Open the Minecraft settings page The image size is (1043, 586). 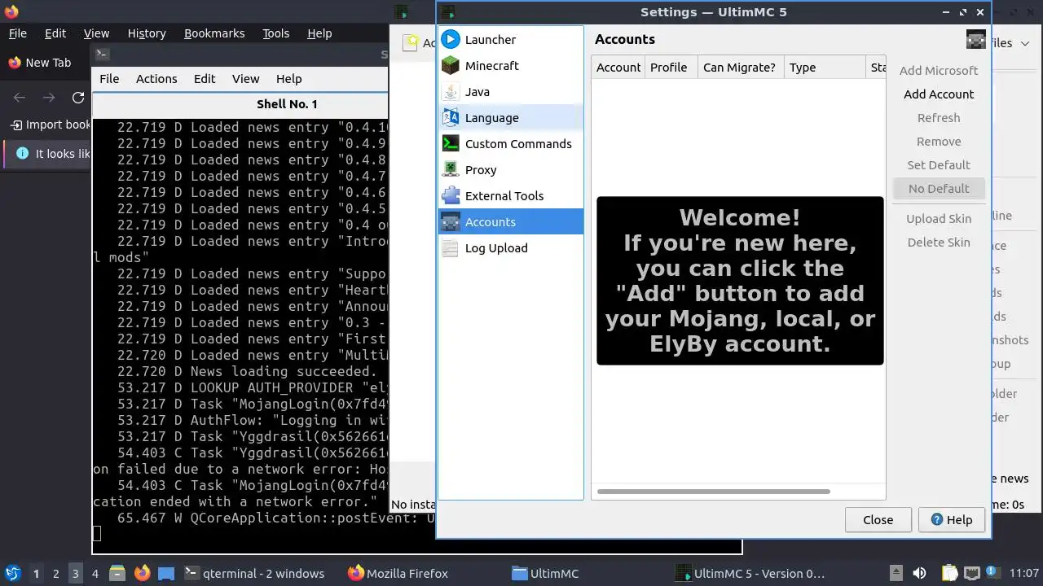click(511, 65)
